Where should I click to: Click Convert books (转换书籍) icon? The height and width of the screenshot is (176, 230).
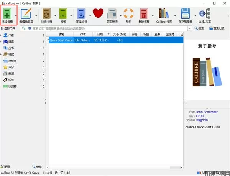point(46,13)
